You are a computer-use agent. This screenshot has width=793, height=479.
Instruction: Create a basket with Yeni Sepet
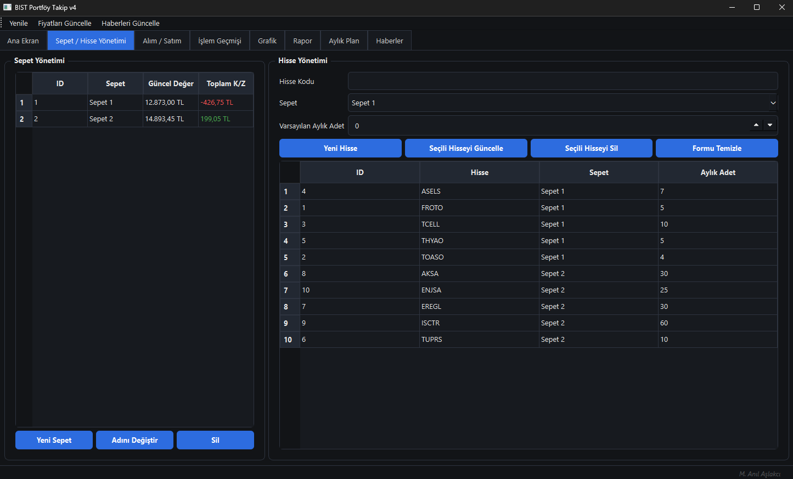pos(54,440)
